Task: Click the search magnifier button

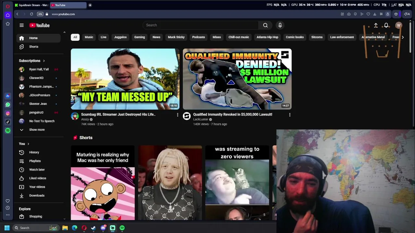Action: pyautogui.click(x=265, y=25)
